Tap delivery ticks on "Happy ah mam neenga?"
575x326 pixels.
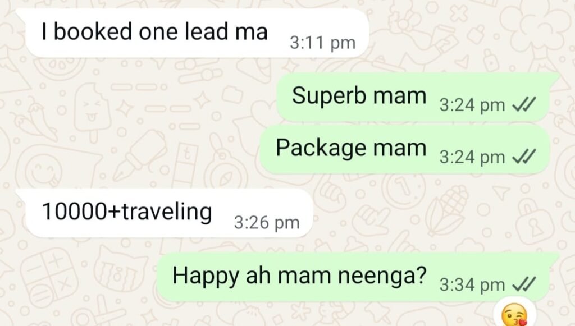(524, 284)
